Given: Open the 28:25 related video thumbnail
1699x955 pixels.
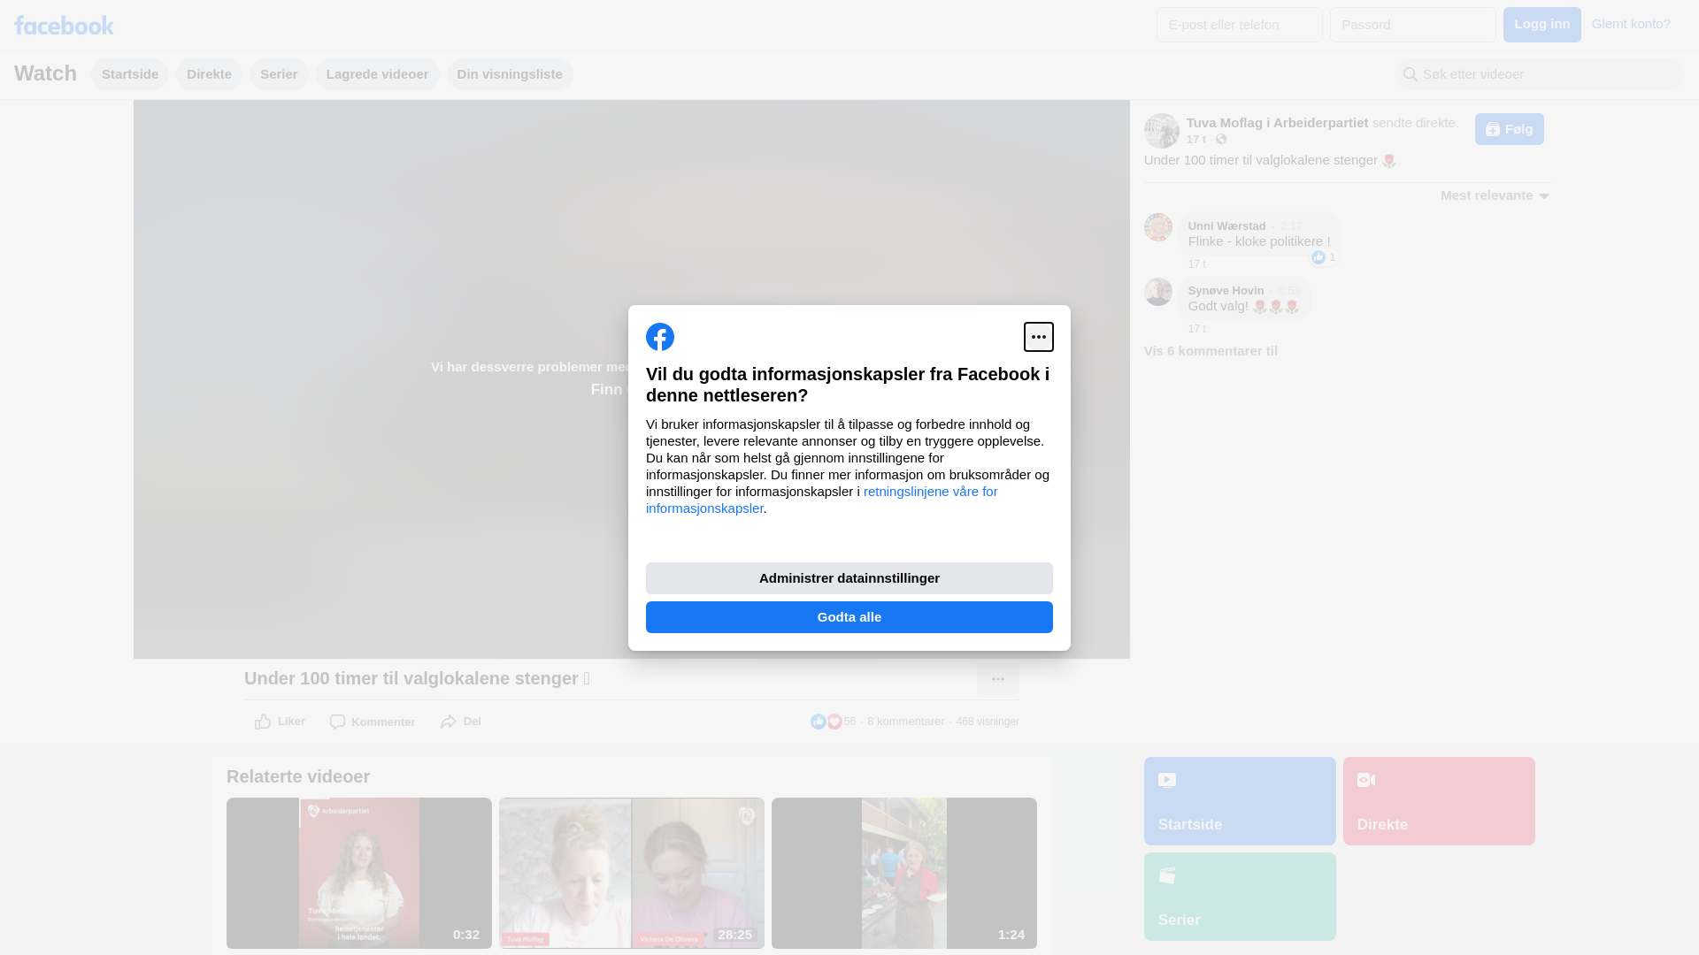Looking at the screenshot, I should [631, 873].
